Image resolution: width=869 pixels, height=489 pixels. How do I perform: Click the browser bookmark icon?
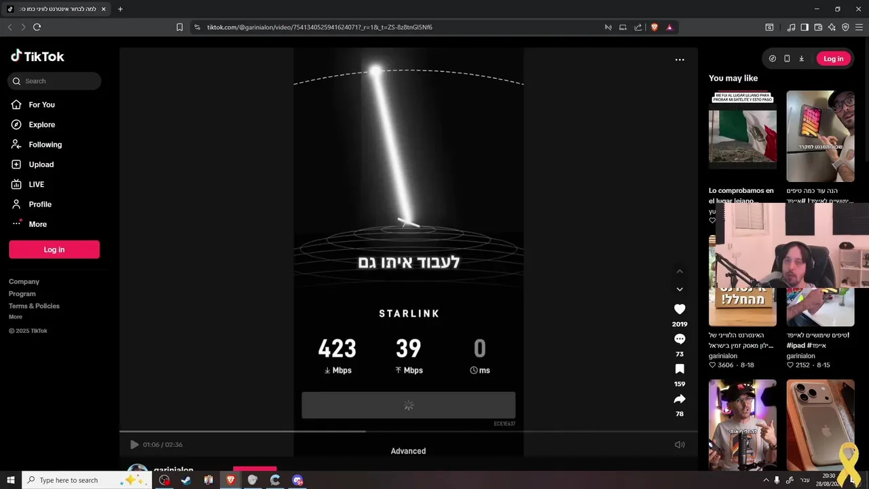click(x=179, y=27)
